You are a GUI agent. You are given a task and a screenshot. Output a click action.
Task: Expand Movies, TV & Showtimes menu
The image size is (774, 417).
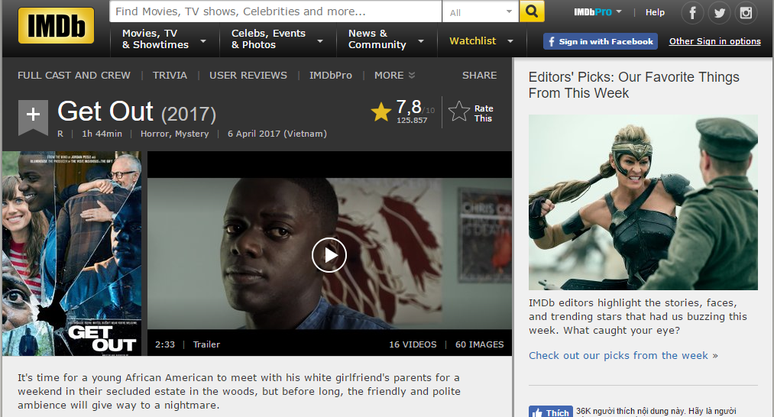click(164, 39)
